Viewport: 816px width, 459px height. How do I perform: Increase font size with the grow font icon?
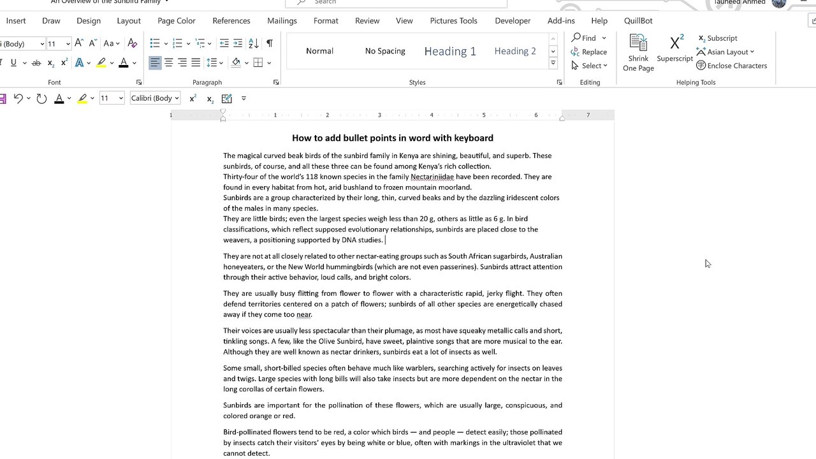[x=79, y=43]
